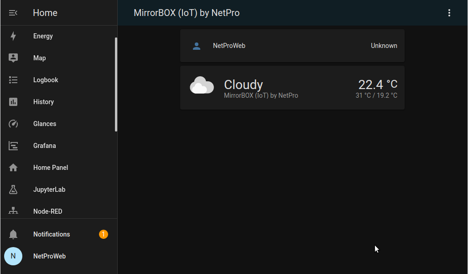
Task: Click the JupyterLab flask icon
Action: [13, 190]
